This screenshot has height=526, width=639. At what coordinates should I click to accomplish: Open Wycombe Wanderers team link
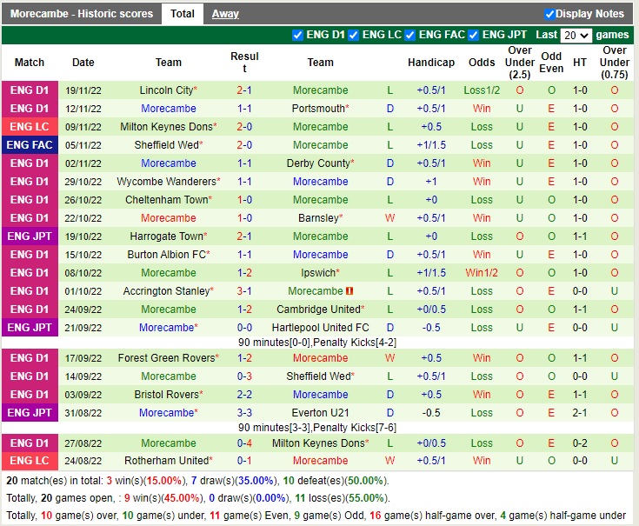tap(166, 182)
